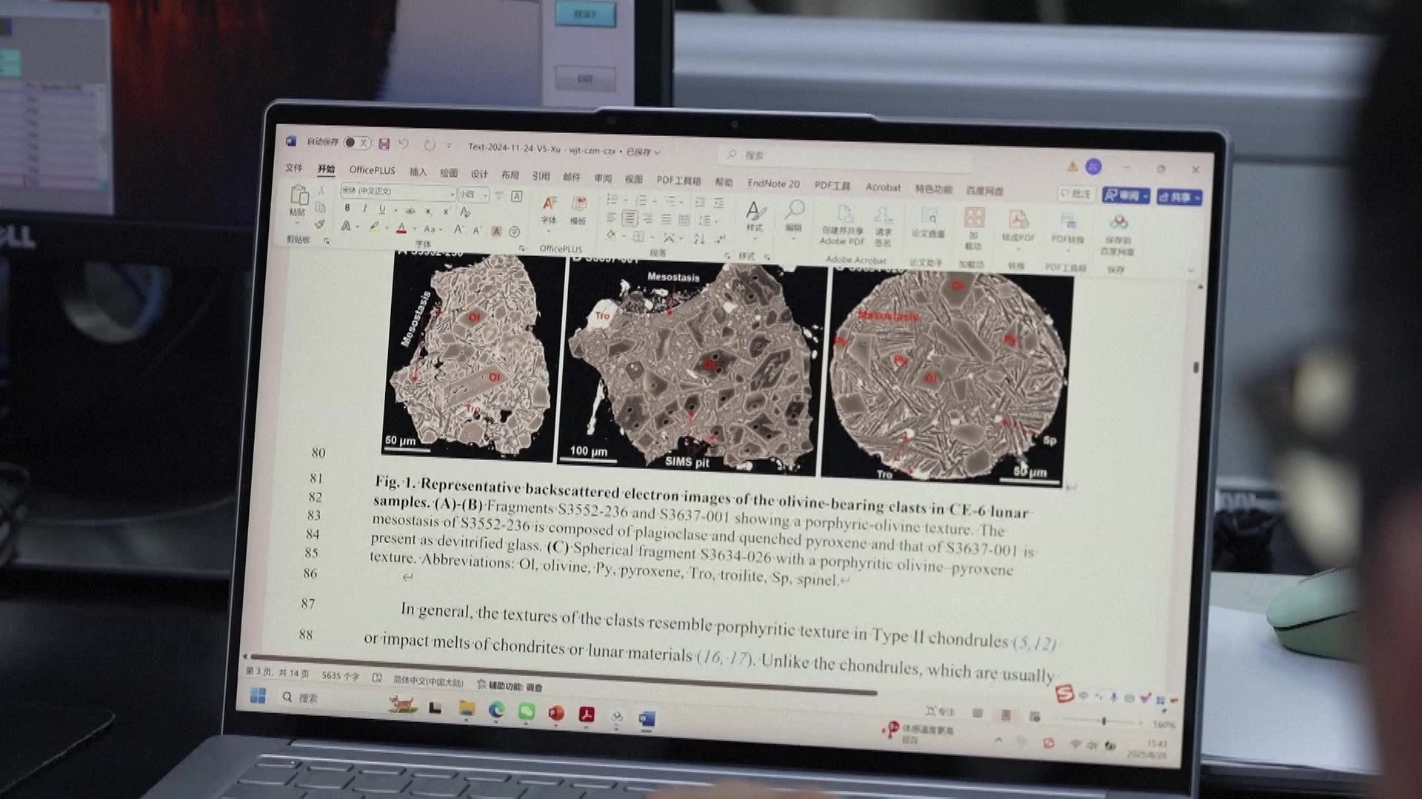
Task: Click the Comments button
Action: click(x=1075, y=194)
